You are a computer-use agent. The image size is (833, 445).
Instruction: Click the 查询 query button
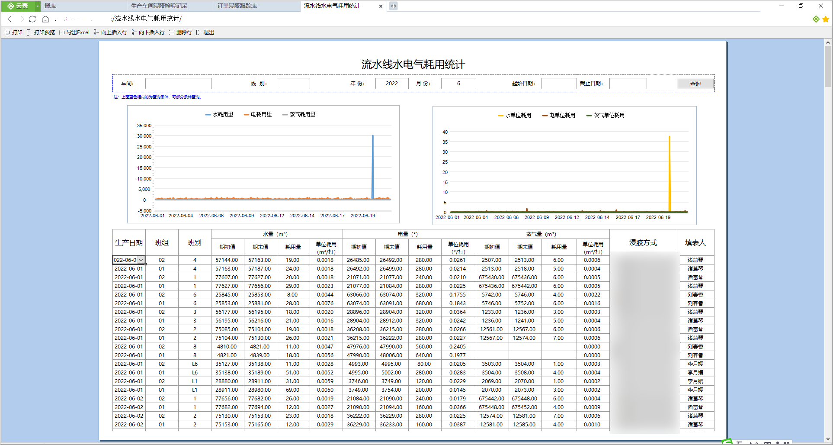(695, 84)
